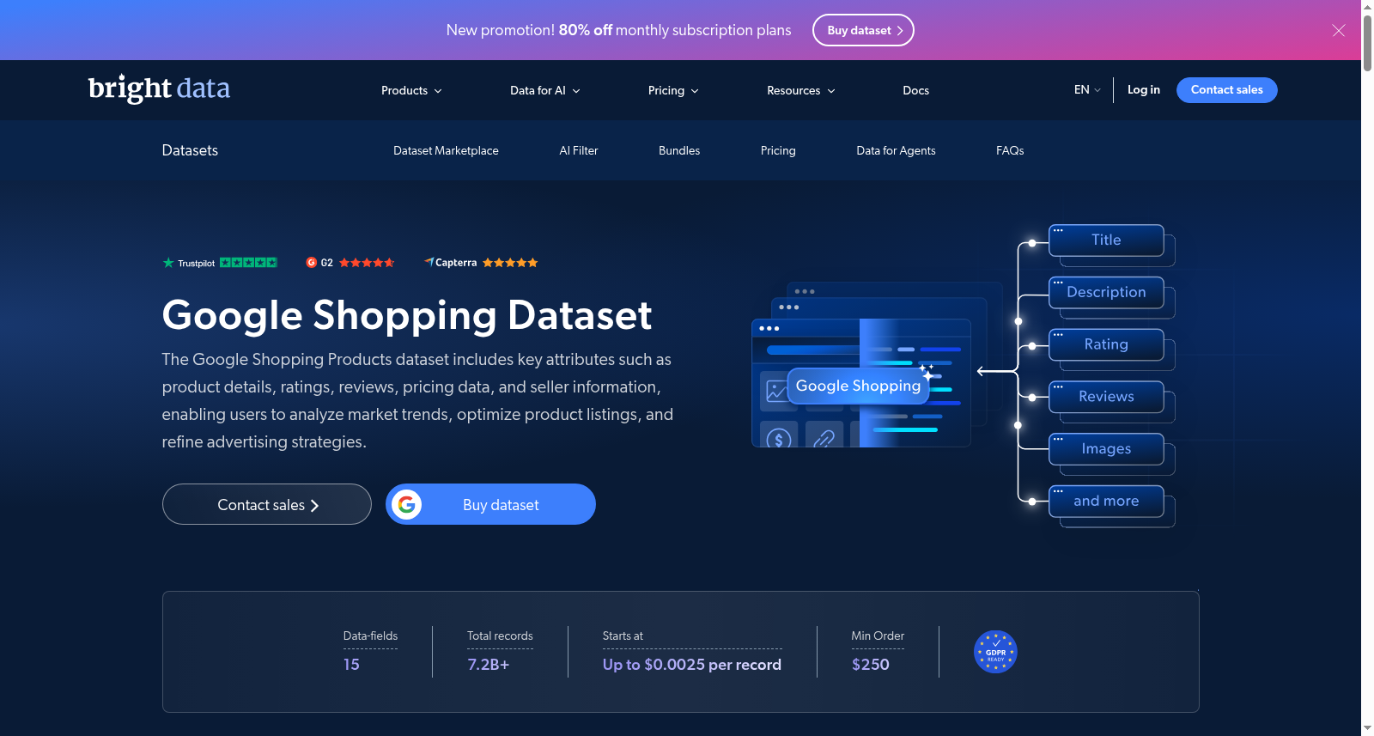Click the scrollbar up arrow

(x=1367, y=6)
